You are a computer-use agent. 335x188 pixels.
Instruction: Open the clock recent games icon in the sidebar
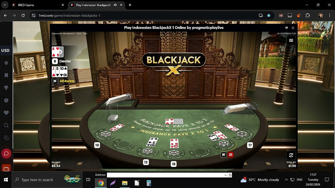[x=6, y=101]
